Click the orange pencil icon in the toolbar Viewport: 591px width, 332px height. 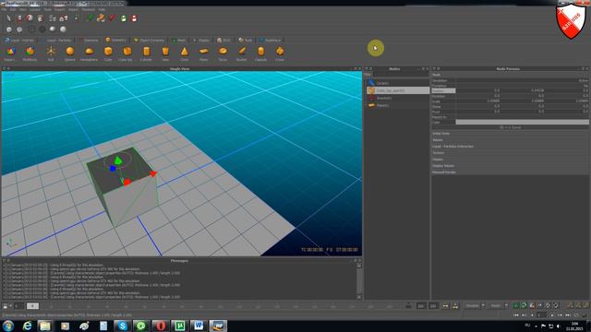(x=101, y=18)
